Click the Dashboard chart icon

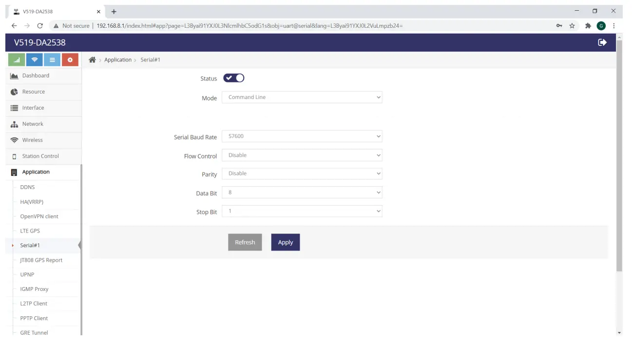click(15, 76)
